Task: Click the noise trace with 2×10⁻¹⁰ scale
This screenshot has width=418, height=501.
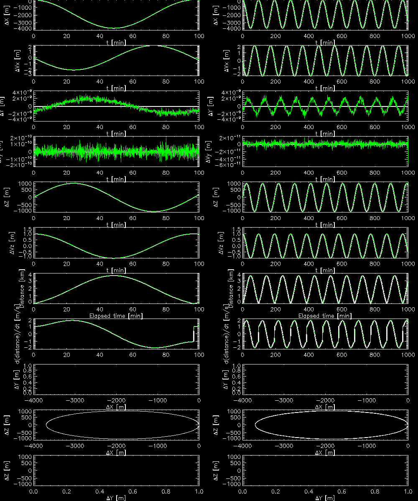Action: [116, 151]
